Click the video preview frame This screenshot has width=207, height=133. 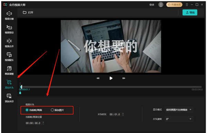click(111, 46)
